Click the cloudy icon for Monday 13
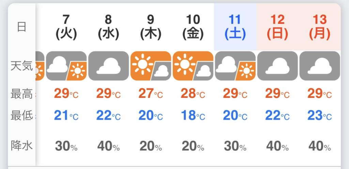 point(320,66)
